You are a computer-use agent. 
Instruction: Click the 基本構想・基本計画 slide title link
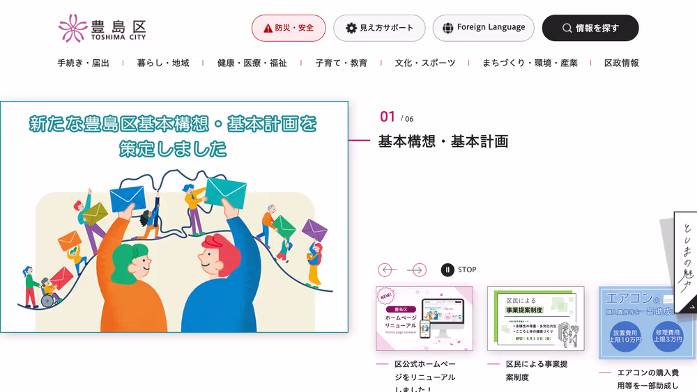pos(443,141)
